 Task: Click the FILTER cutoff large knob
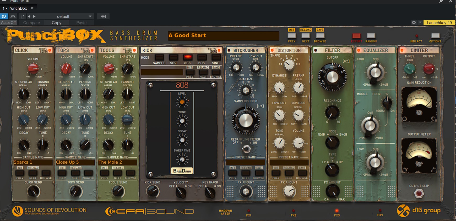(x=332, y=77)
